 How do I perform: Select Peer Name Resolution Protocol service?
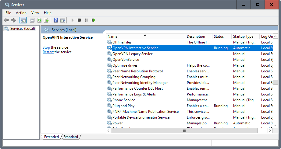coord(137,71)
